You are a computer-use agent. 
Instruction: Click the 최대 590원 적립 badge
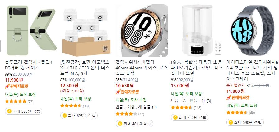[245, 122]
